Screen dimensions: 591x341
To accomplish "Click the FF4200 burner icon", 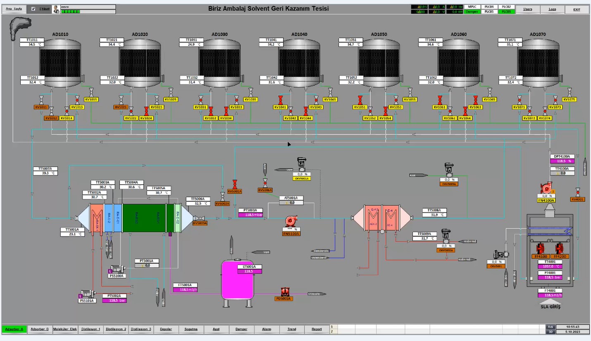I will point(560,249).
